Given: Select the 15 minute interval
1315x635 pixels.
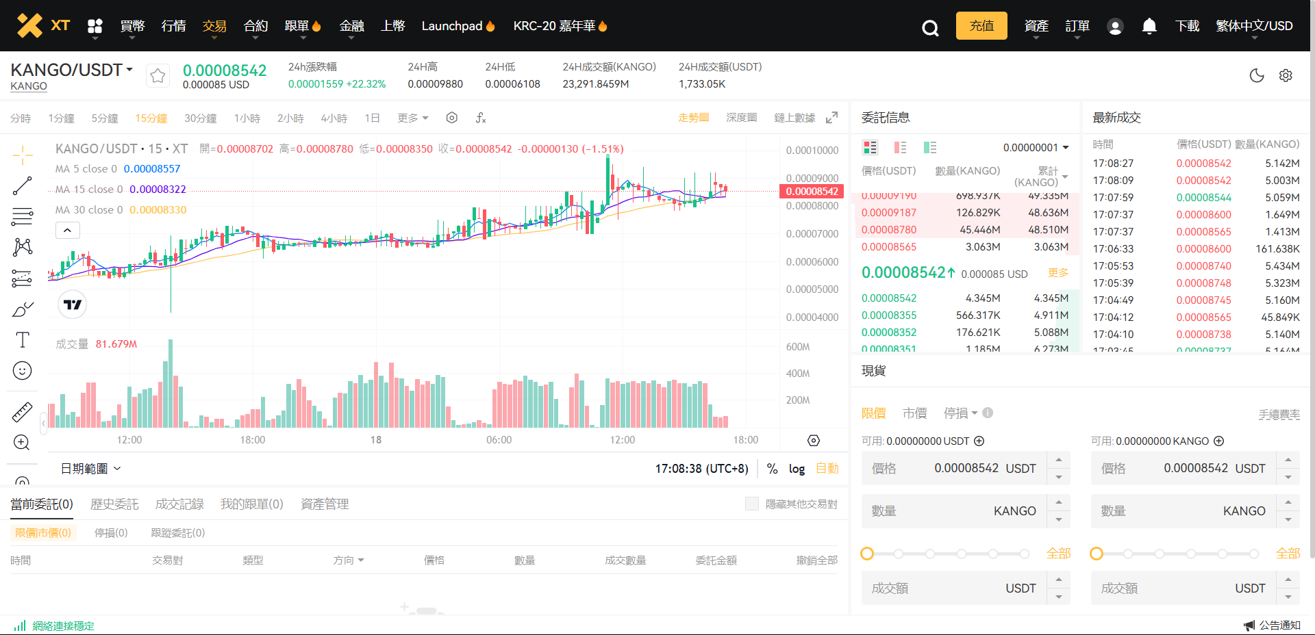Looking at the screenshot, I should (151, 118).
